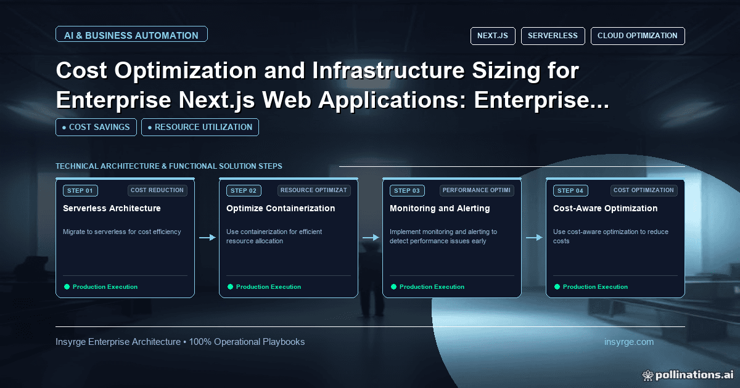This screenshot has width=740, height=388.
Task: Open the Serverless Architecture card title
Action: pyautogui.click(x=112, y=208)
